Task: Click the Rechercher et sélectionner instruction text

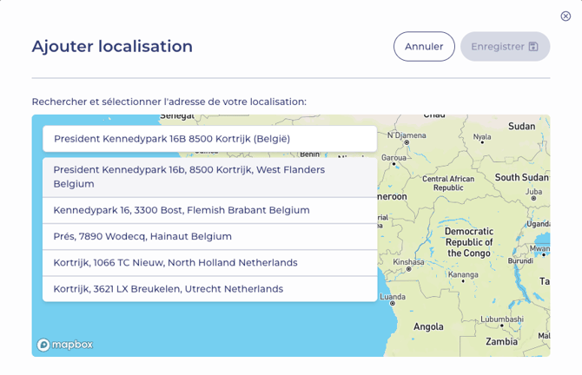Action: (x=169, y=102)
